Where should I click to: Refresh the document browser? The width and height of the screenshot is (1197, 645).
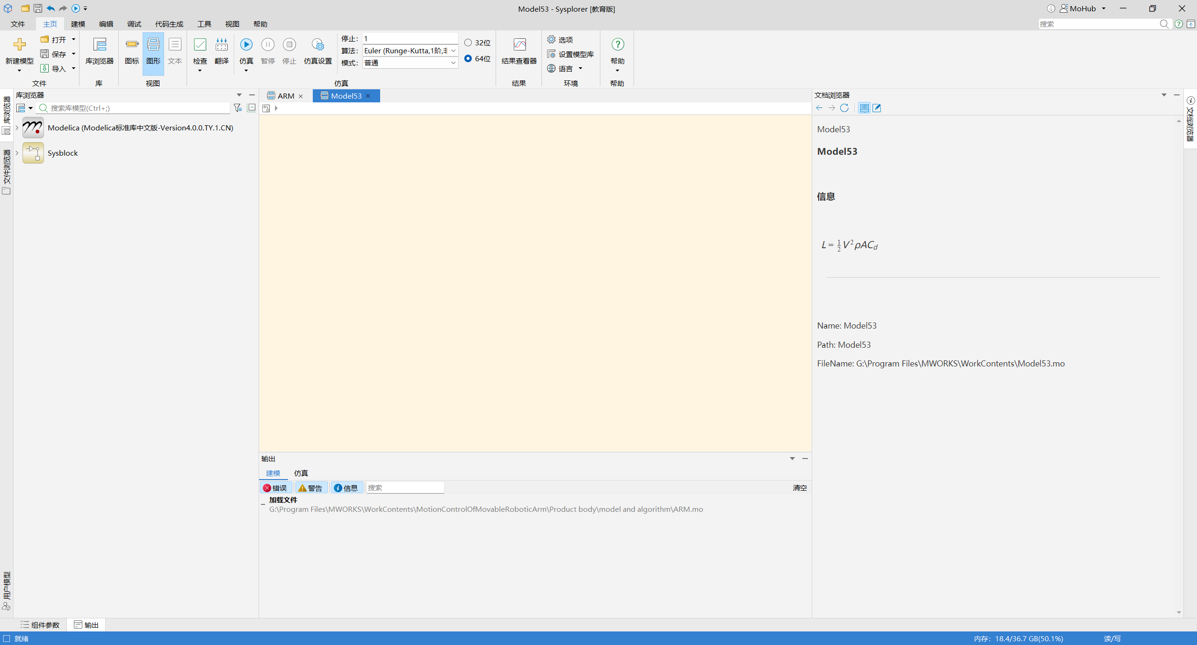point(844,108)
